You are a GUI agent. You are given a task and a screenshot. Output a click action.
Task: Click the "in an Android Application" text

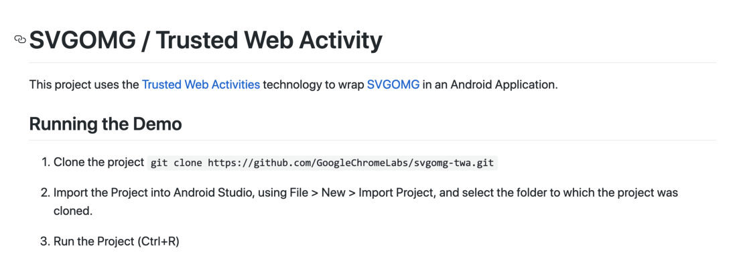click(x=490, y=85)
